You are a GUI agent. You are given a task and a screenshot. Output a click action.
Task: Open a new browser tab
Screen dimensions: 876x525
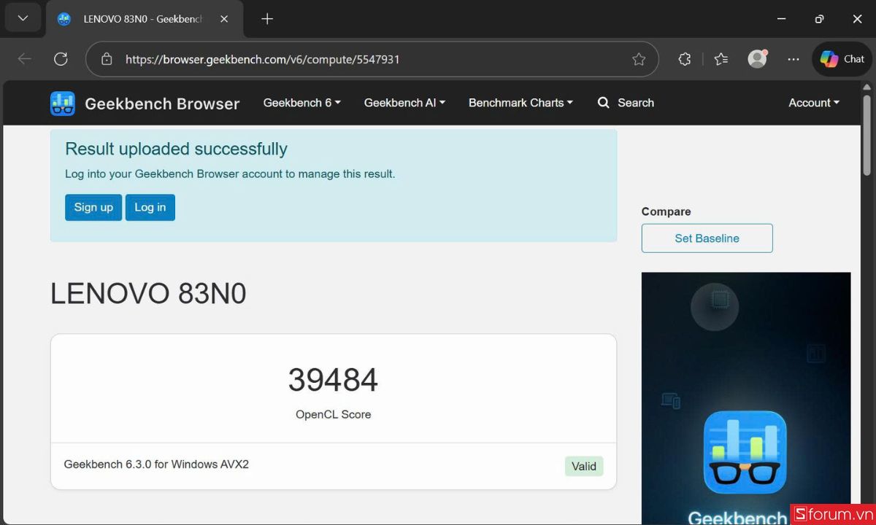[x=267, y=19]
